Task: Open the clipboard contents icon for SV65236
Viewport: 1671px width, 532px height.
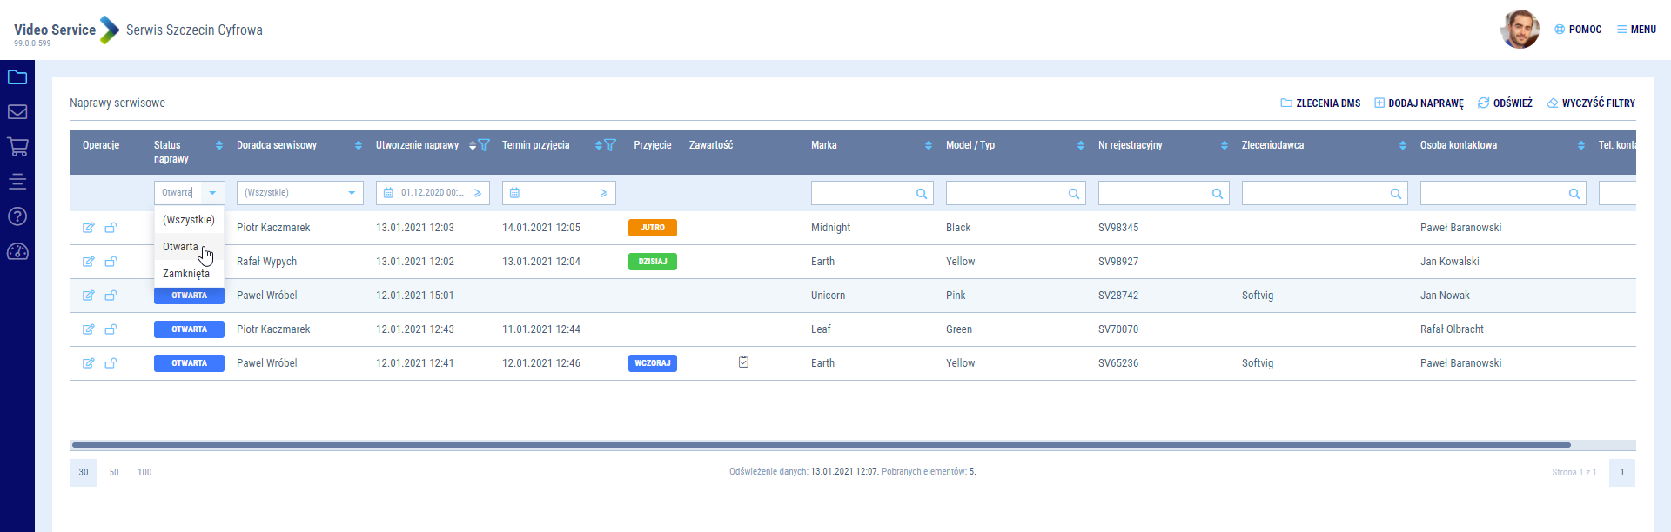Action: click(x=743, y=362)
